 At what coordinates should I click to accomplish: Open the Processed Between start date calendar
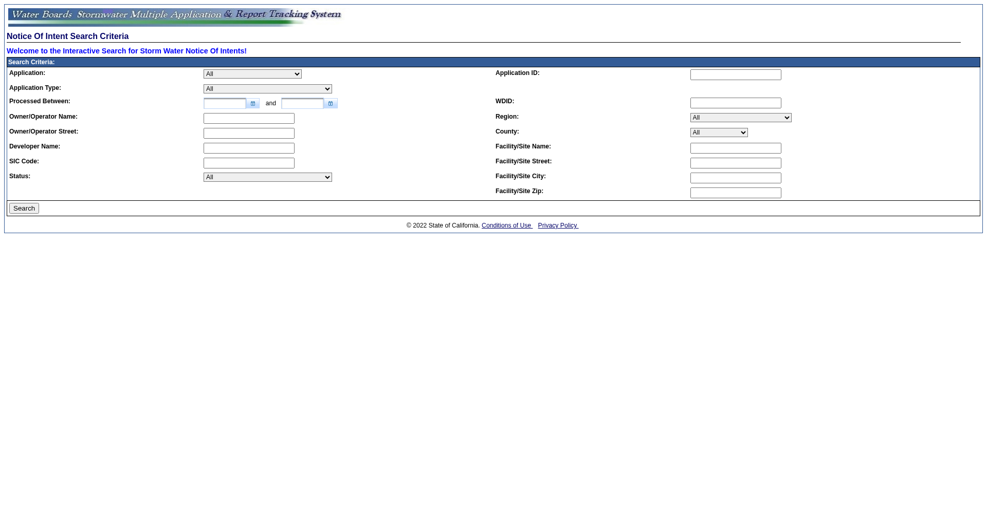252,104
